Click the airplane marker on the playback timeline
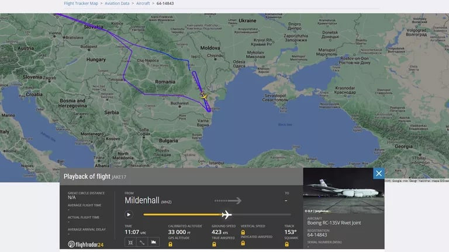 (x=226, y=215)
